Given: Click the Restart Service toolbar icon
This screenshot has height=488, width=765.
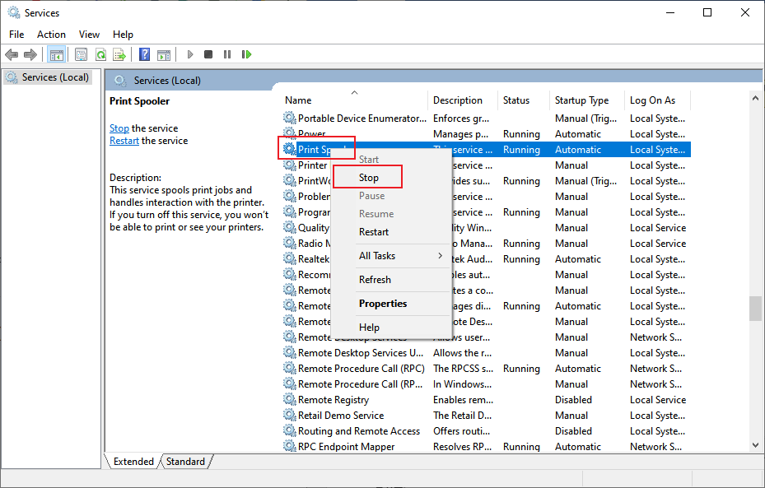Looking at the screenshot, I should pos(246,54).
